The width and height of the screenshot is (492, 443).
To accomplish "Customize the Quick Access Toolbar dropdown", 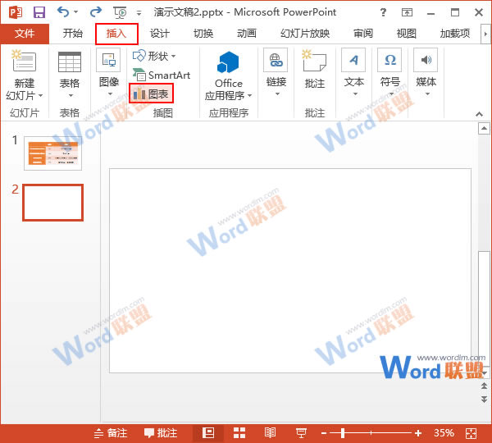I will 139,13.
